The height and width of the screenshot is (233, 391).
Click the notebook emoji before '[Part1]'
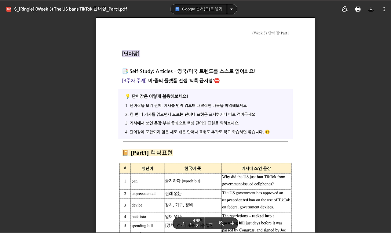point(125,153)
